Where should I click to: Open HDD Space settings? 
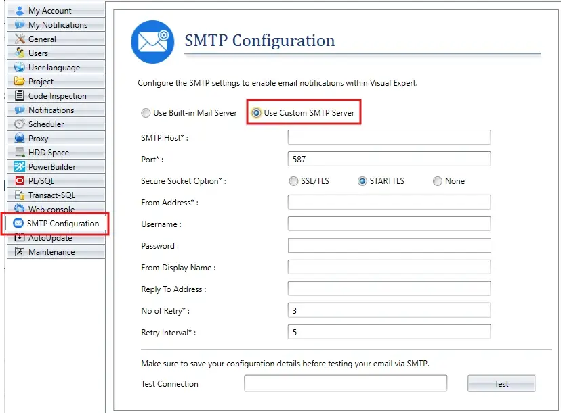click(x=56, y=152)
